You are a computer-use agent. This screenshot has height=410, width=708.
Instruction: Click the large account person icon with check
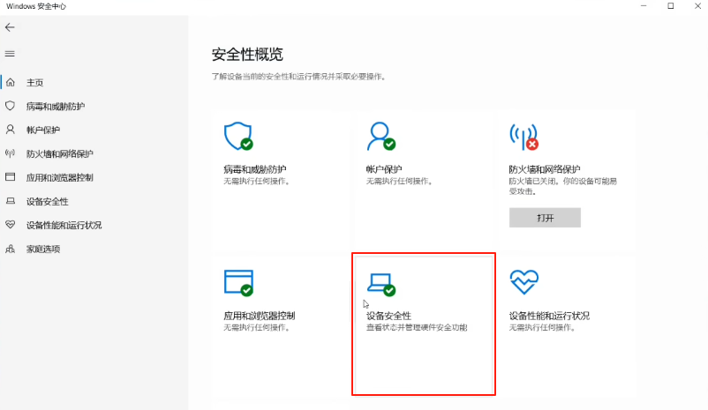(x=381, y=136)
